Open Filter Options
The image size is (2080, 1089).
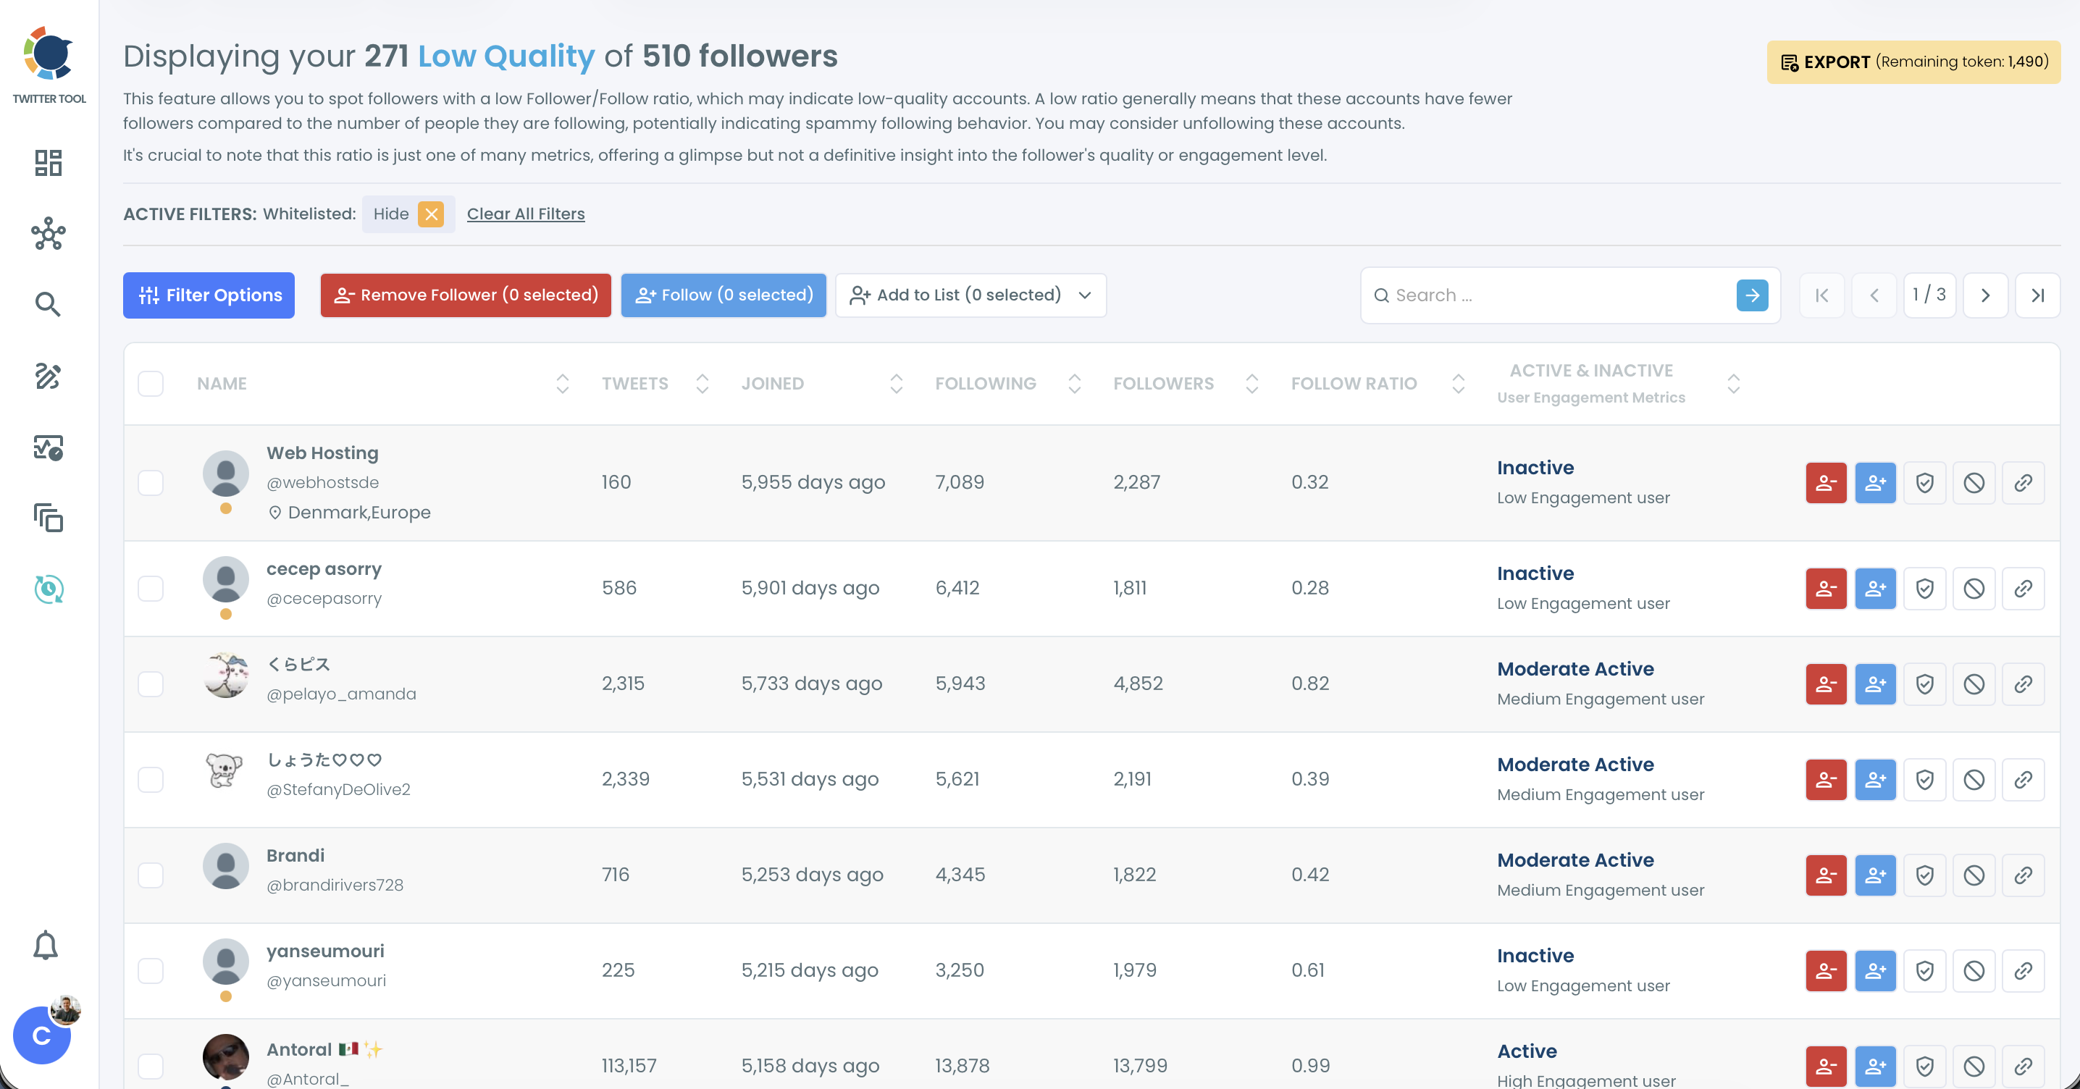point(209,295)
